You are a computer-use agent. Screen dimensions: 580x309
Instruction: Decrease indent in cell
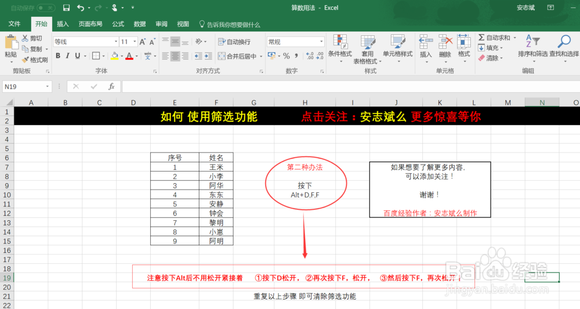point(198,56)
